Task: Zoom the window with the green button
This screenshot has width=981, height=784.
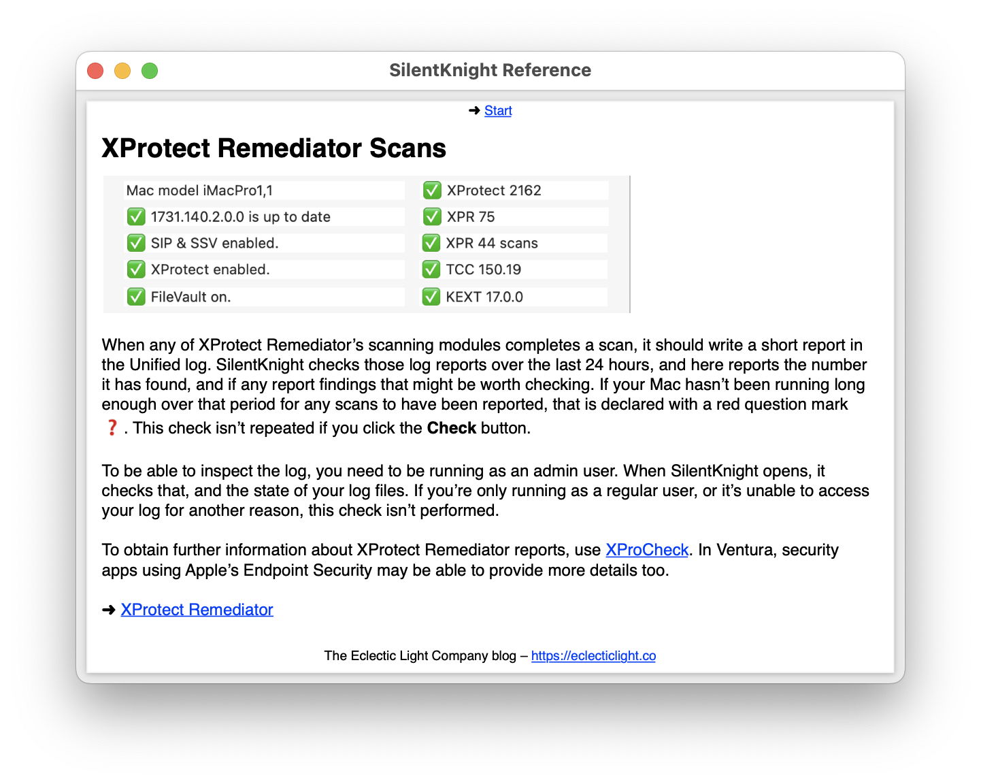Action: (150, 71)
